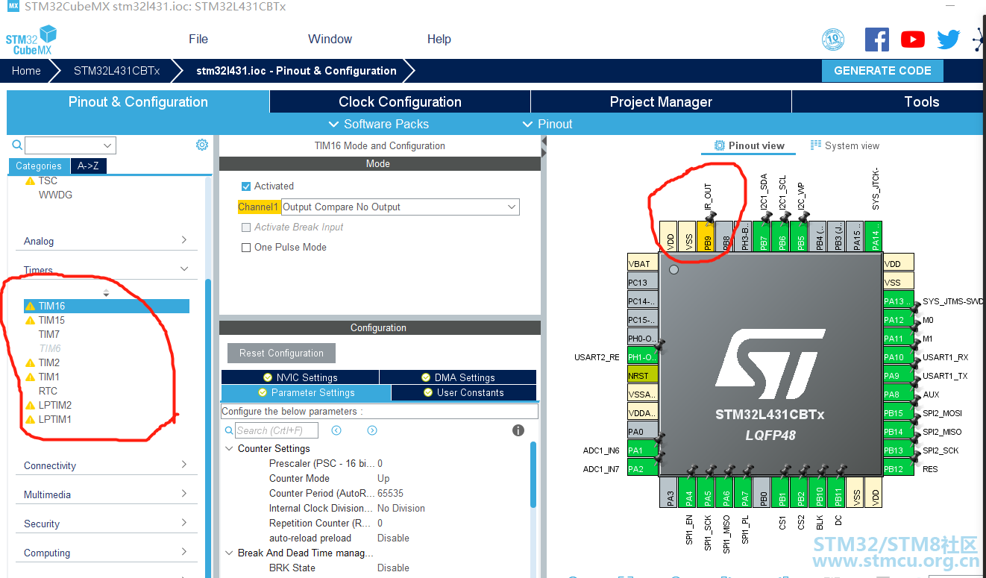
Task: Open the Software Packs dropdown
Action: coord(379,124)
